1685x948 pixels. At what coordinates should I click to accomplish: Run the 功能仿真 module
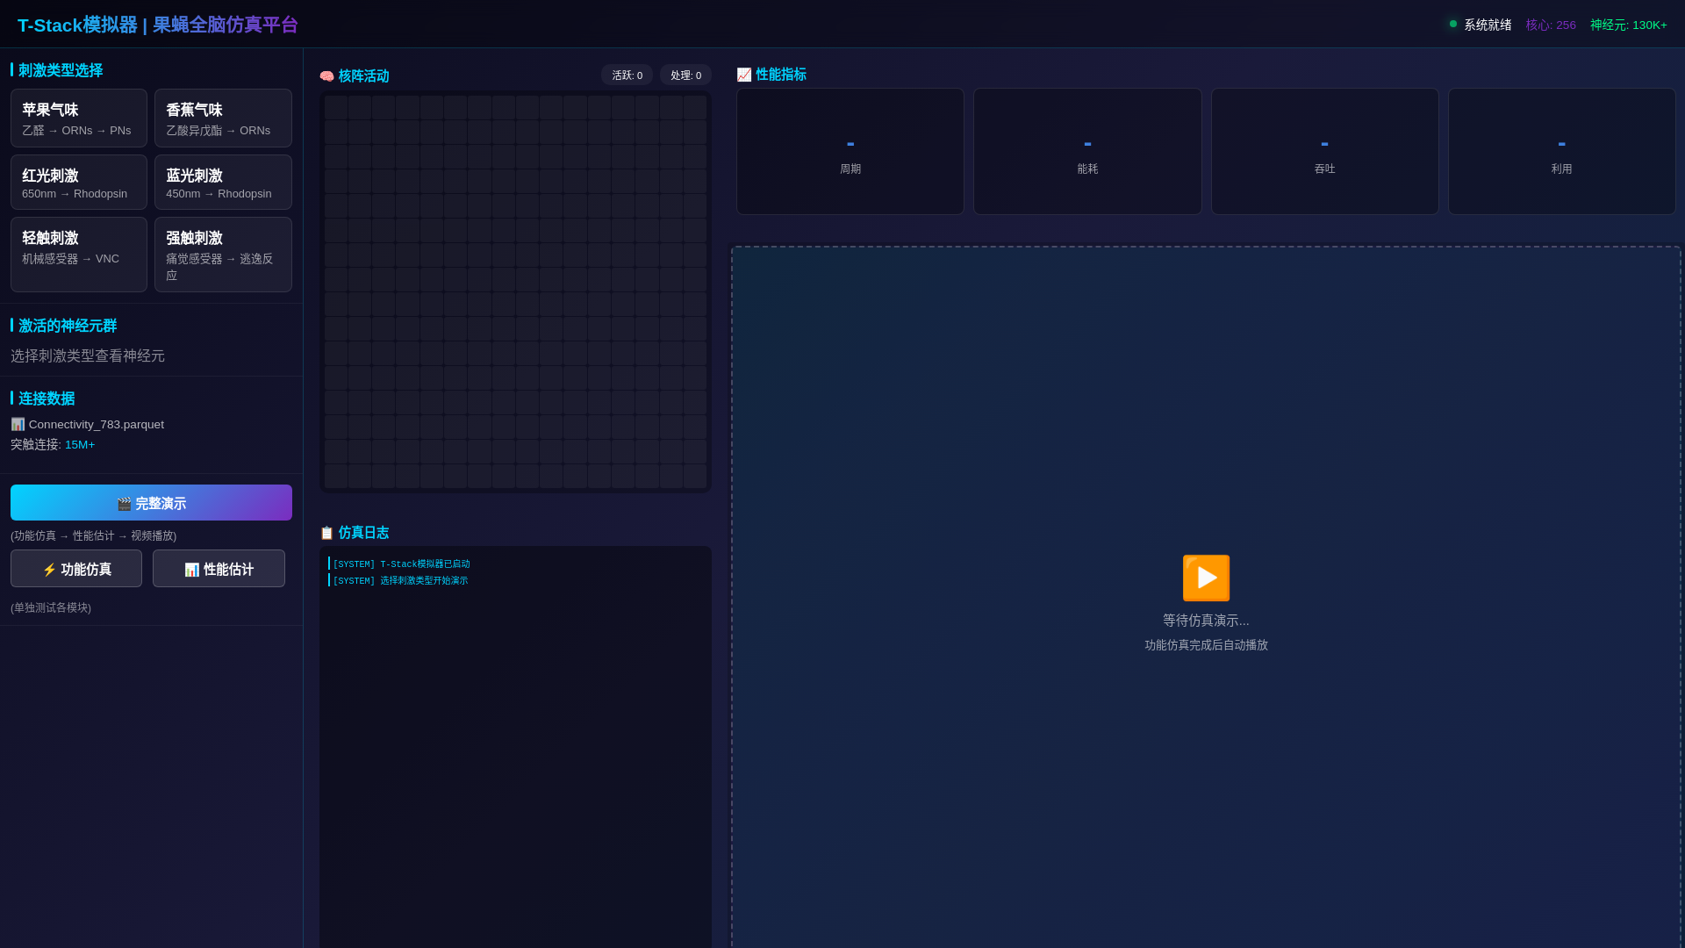[76, 569]
